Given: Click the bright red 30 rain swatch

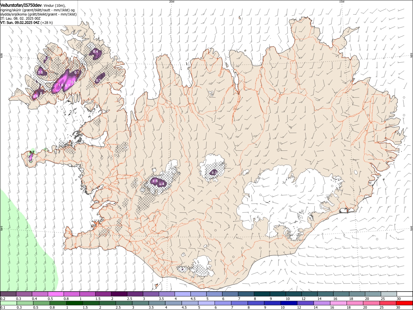Looking at the screenshot, I should tap(404, 303).
